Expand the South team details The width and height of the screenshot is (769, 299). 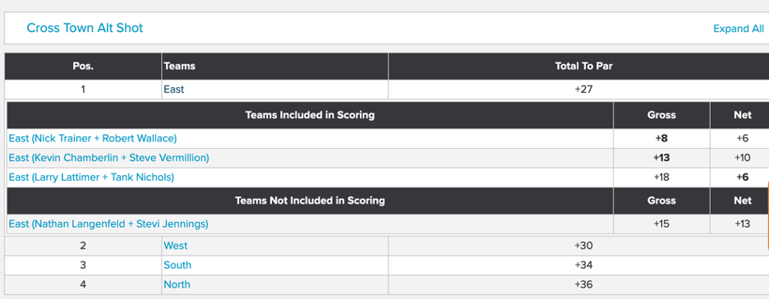177,265
